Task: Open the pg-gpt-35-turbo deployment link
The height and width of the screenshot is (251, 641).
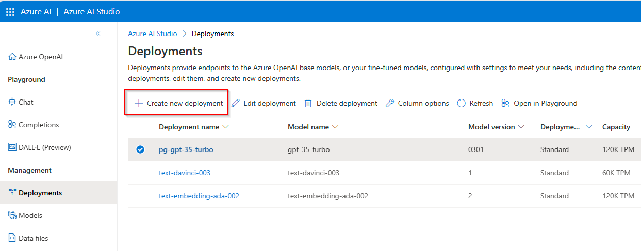Action: (x=186, y=149)
